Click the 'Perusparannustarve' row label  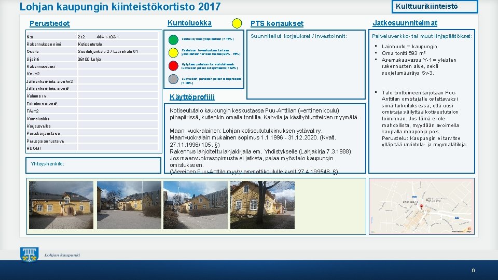click(46, 141)
